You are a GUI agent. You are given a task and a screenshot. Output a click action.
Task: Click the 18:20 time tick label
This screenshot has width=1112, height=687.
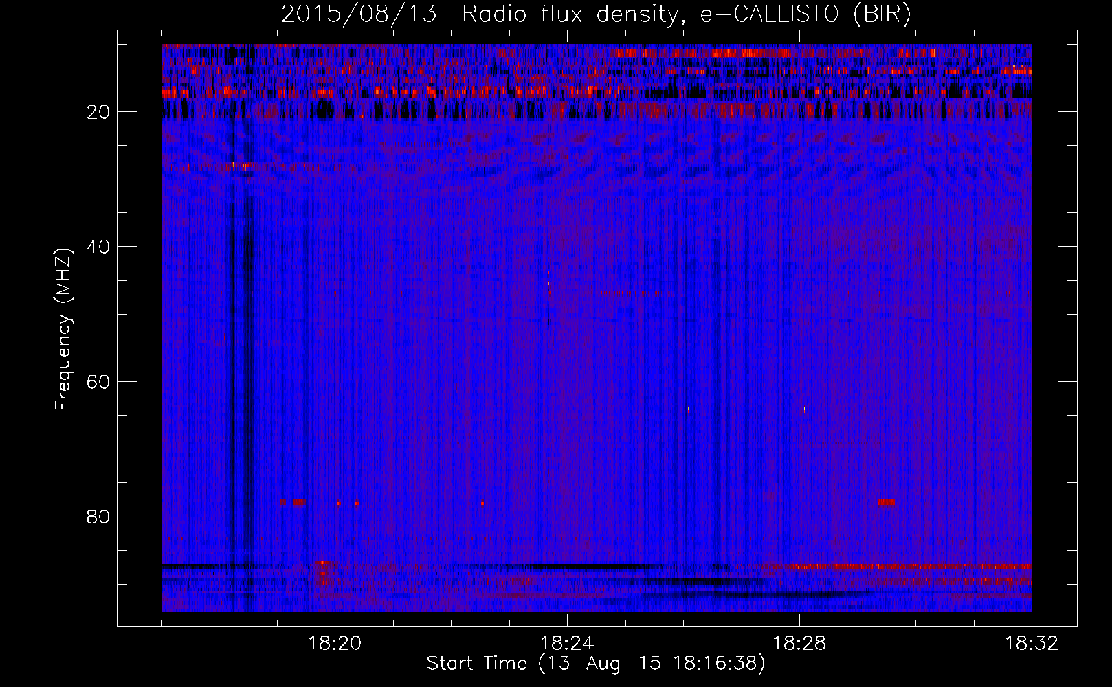point(335,644)
